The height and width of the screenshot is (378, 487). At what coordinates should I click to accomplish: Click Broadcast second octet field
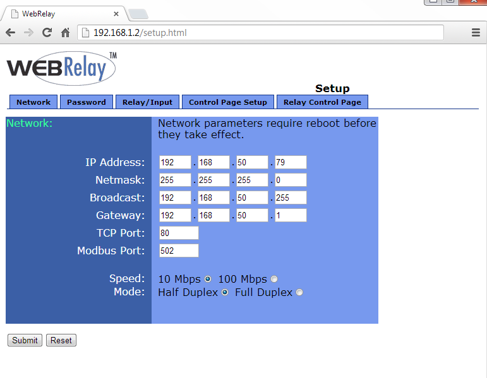coord(213,198)
